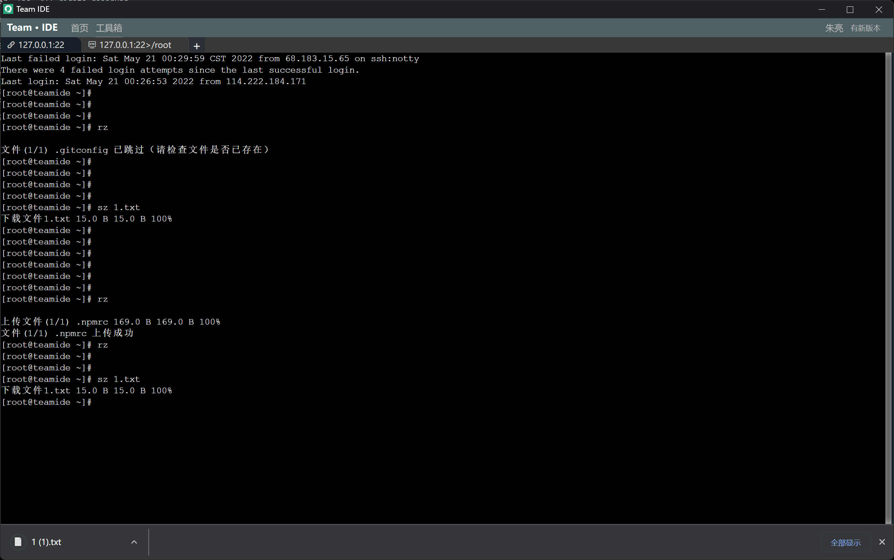Click the Team IDE logo icon
Image resolution: width=894 pixels, height=560 pixels.
(8, 9)
